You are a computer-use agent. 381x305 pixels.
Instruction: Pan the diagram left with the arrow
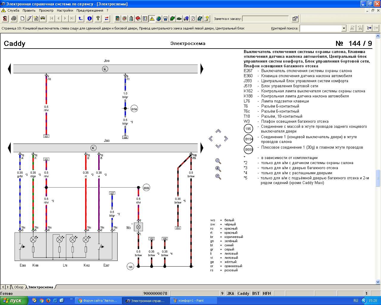pyautogui.click(x=211, y=139)
